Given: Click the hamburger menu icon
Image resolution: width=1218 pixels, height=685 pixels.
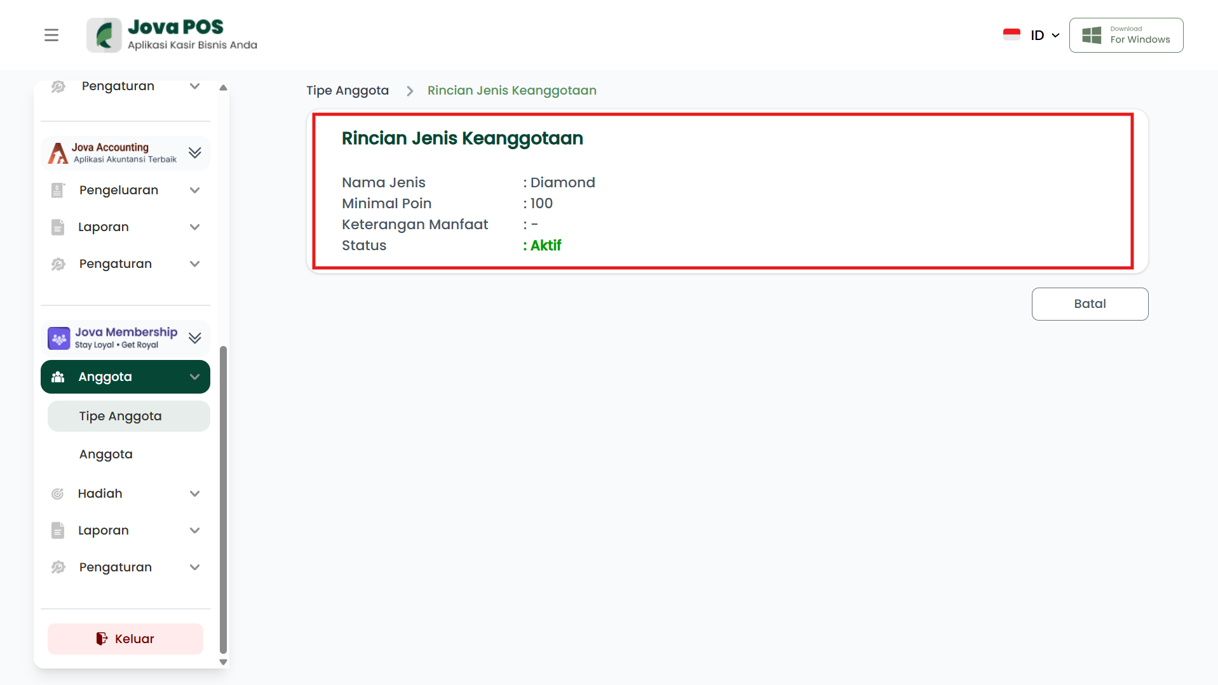Looking at the screenshot, I should (51, 35).
